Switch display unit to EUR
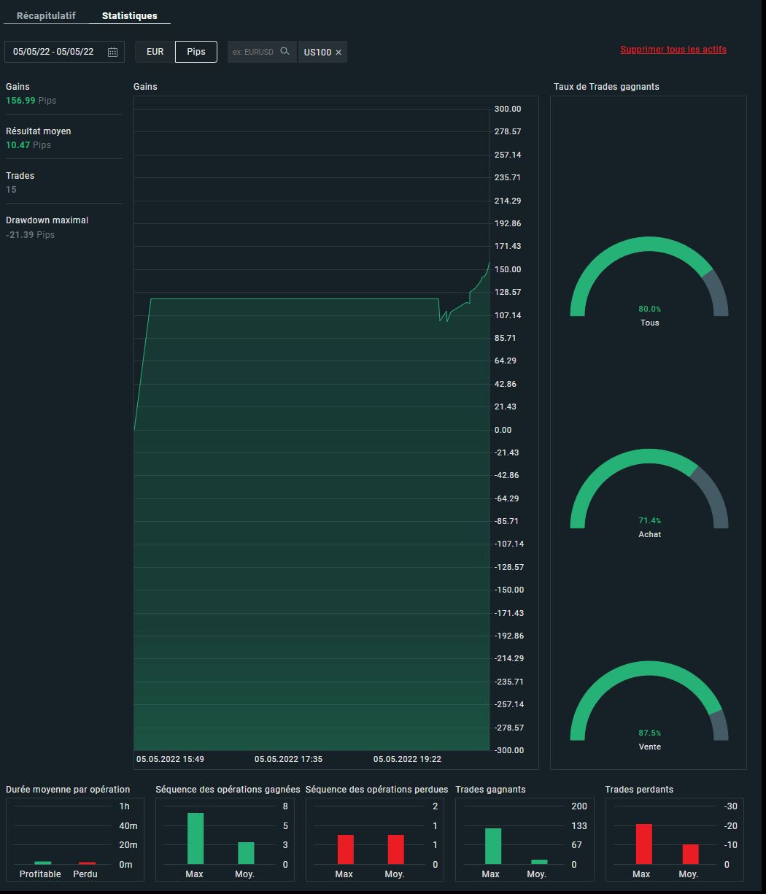This screenshot has height=894, width=766. pos(155,52)
